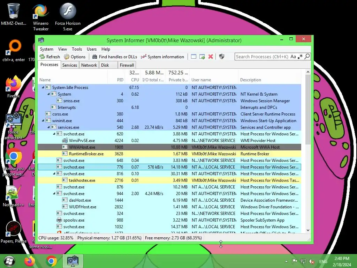The image size is (357, 268).
Task: Click the Physical memory status entry
Action: tap(109, 238)
